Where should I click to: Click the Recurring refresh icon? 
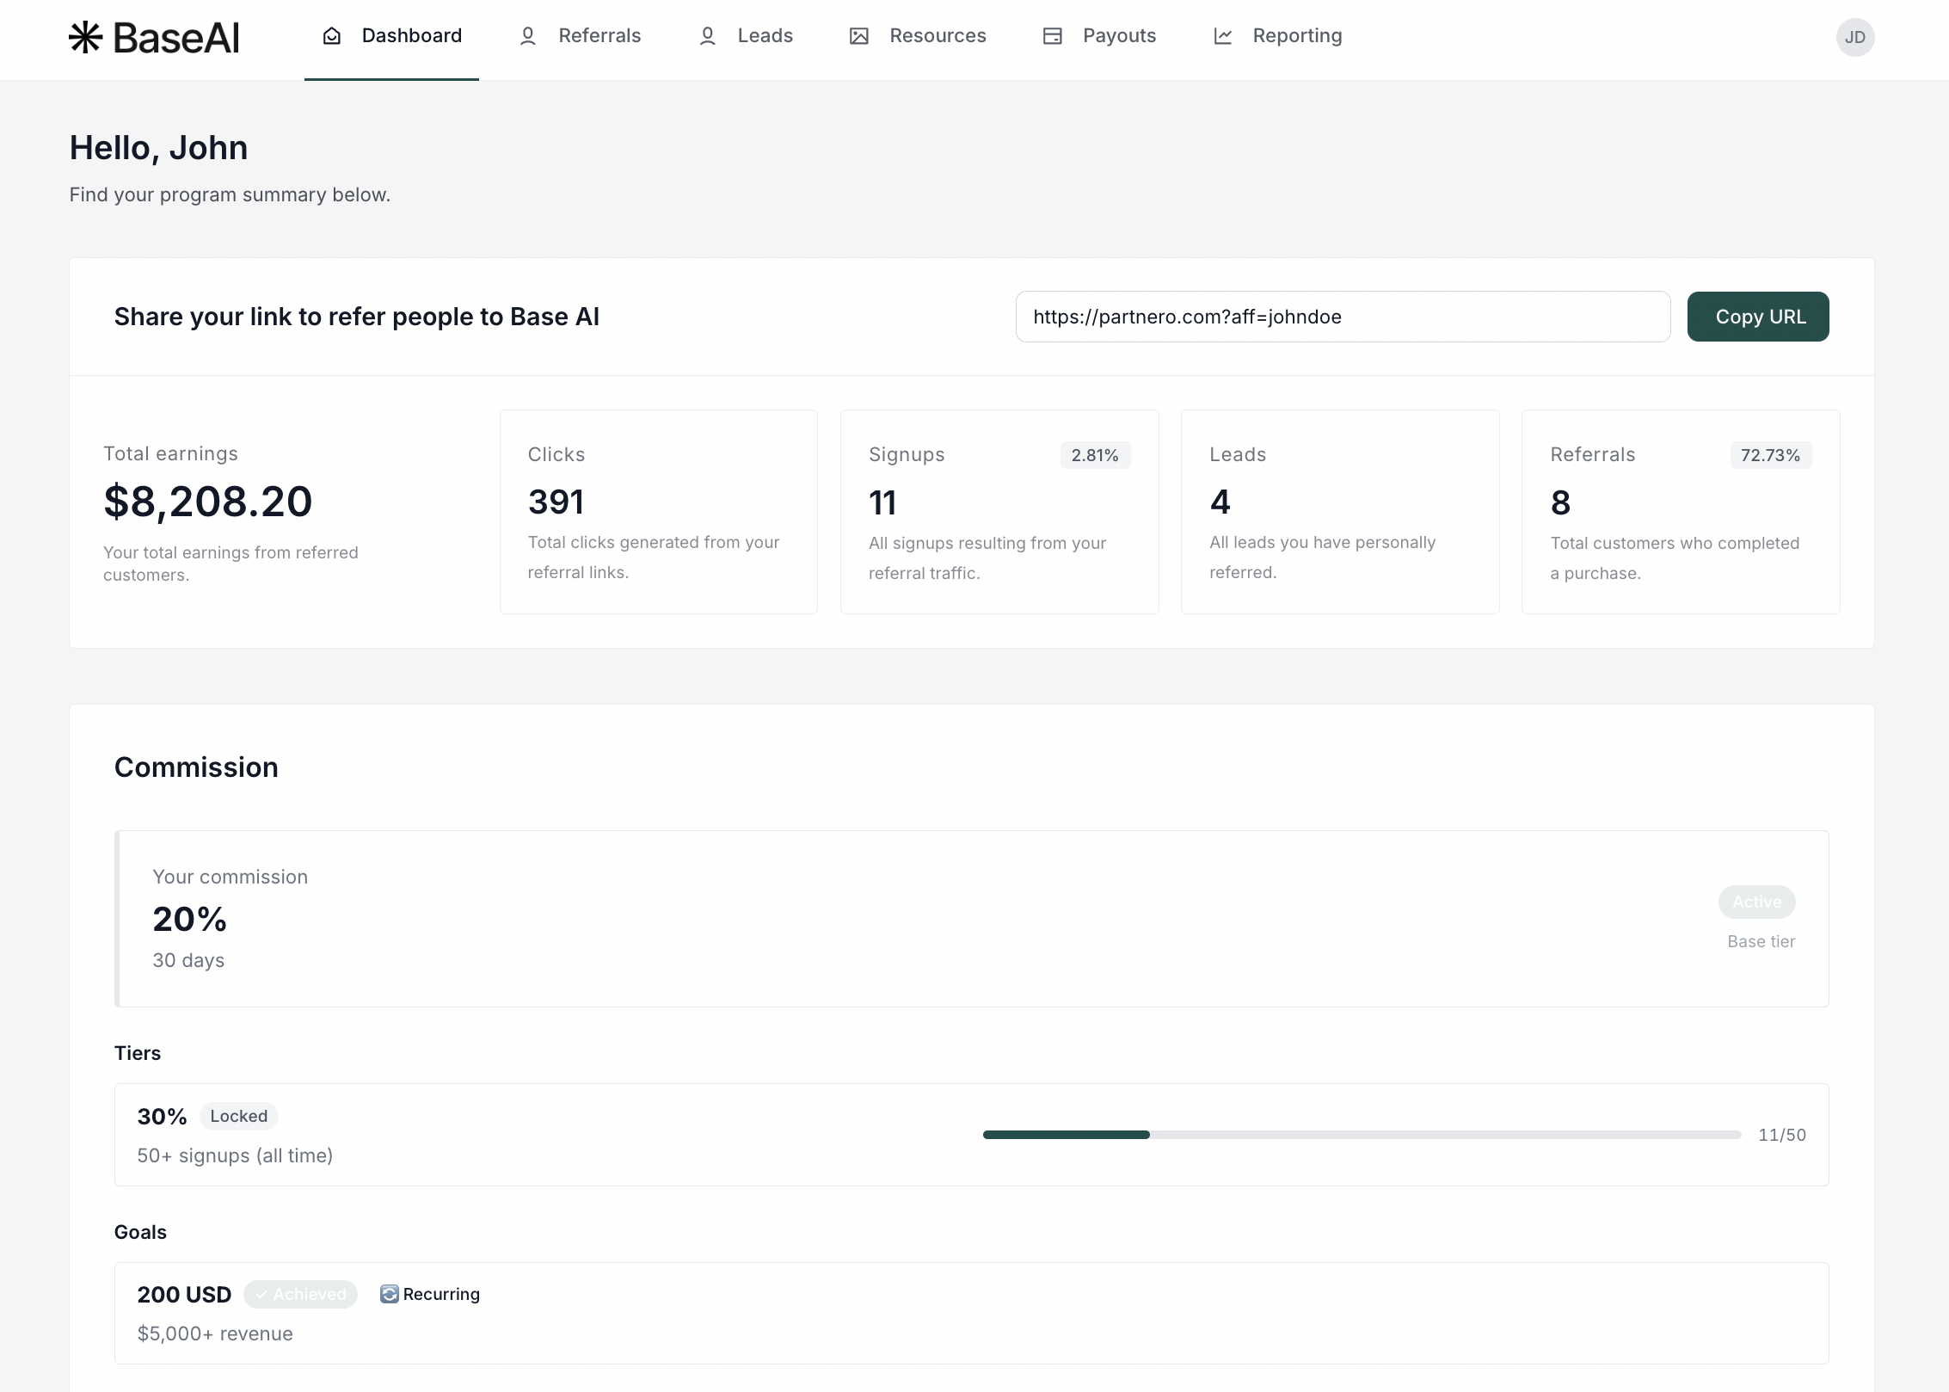click(389, 1294)
